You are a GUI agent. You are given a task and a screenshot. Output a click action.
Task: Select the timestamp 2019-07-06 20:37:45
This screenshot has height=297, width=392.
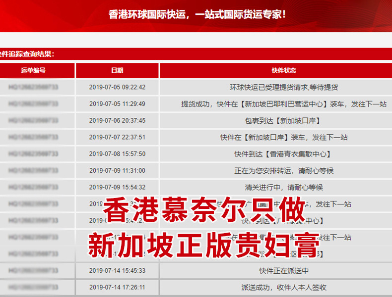point(117,120)
